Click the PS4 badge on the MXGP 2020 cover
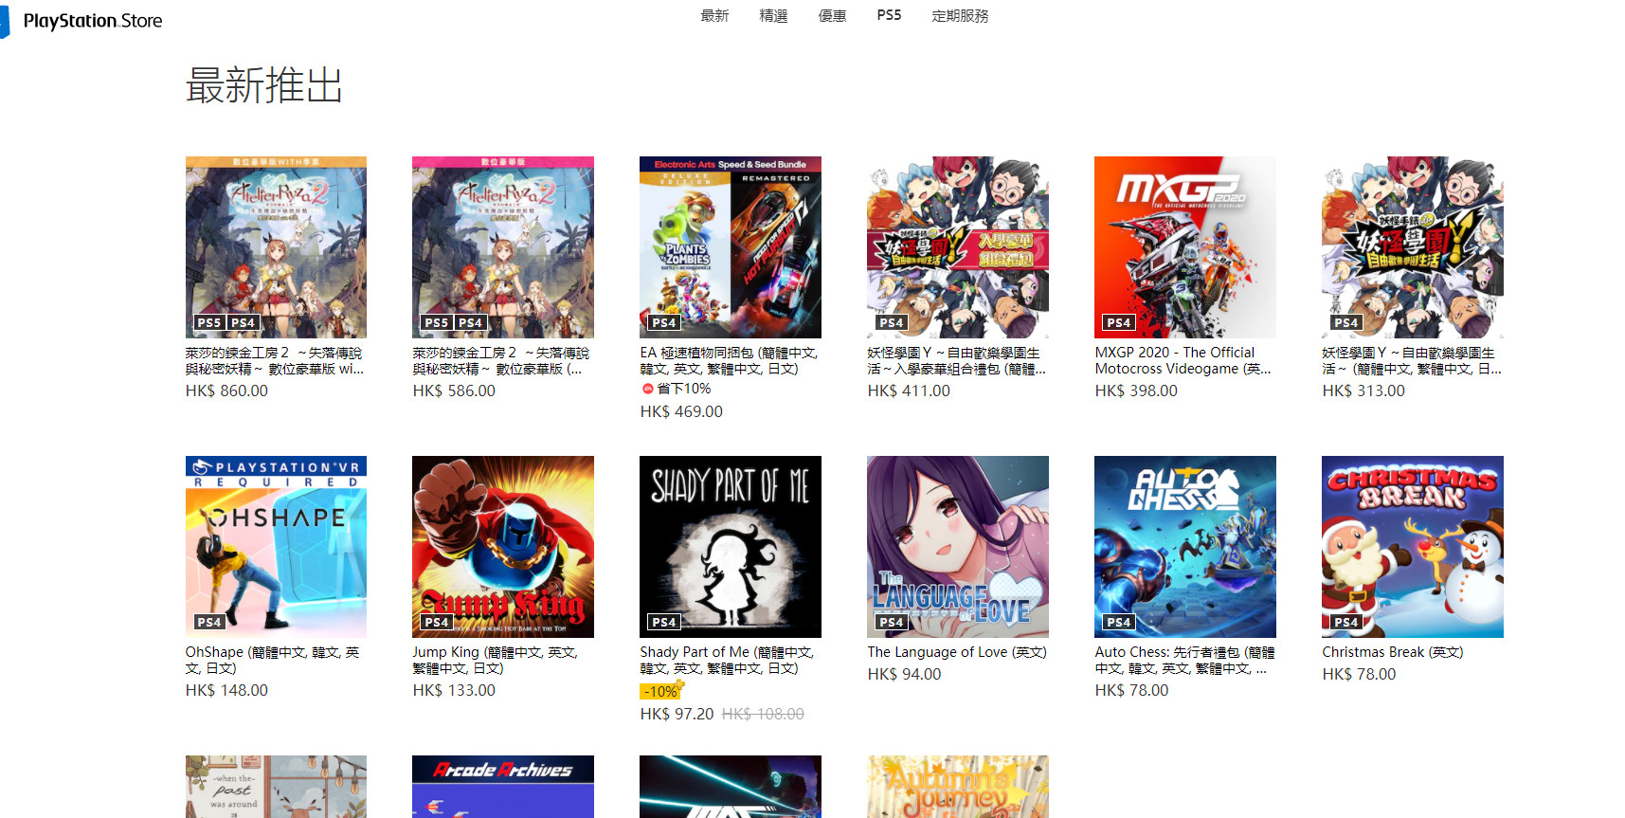Screen dimensions: 1625x818 1119,322
